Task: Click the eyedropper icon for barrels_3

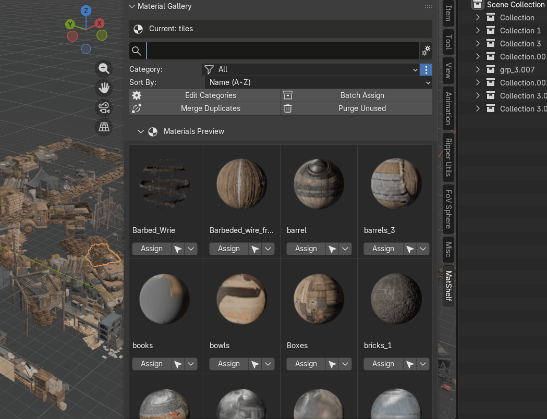Action: click(409, 249)
